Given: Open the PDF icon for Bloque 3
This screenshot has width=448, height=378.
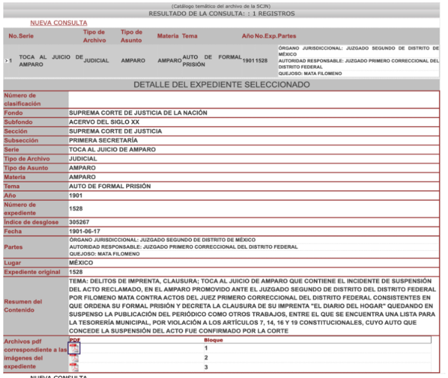Looking at the screenshot, I should click(x=74, y=367).
